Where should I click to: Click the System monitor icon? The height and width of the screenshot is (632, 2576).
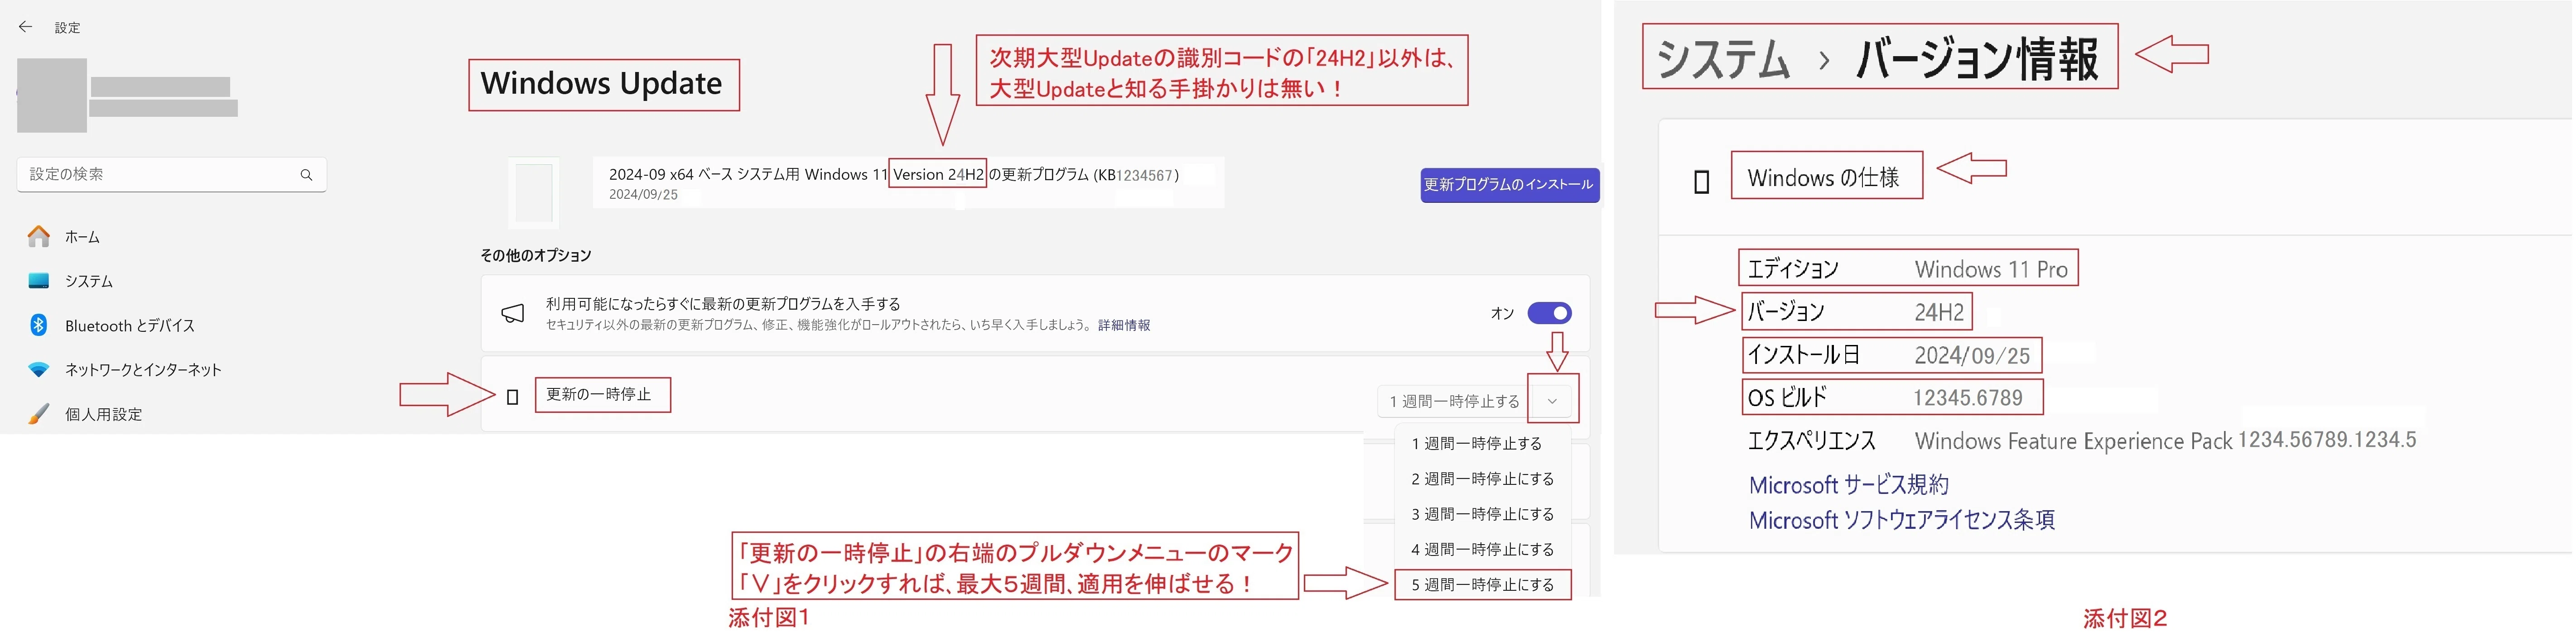pos(39,281)
